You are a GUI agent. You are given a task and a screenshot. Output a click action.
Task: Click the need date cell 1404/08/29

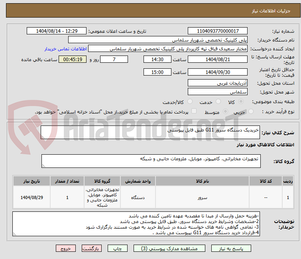point(31,197)
